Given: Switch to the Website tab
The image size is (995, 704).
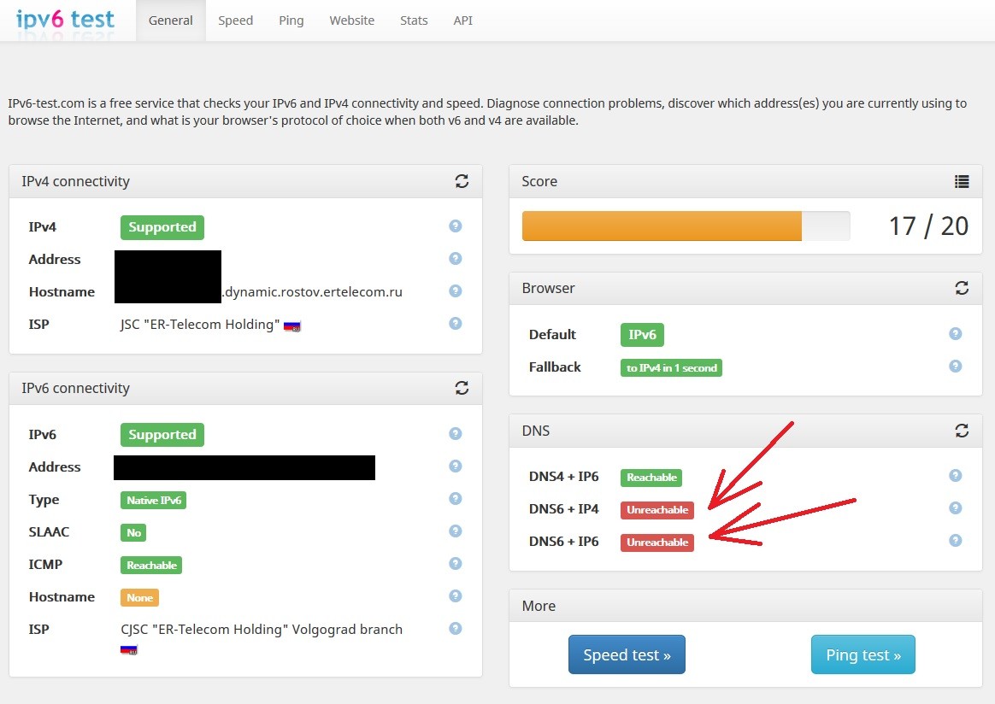Looking at the screenshot, I should point(352,21).
